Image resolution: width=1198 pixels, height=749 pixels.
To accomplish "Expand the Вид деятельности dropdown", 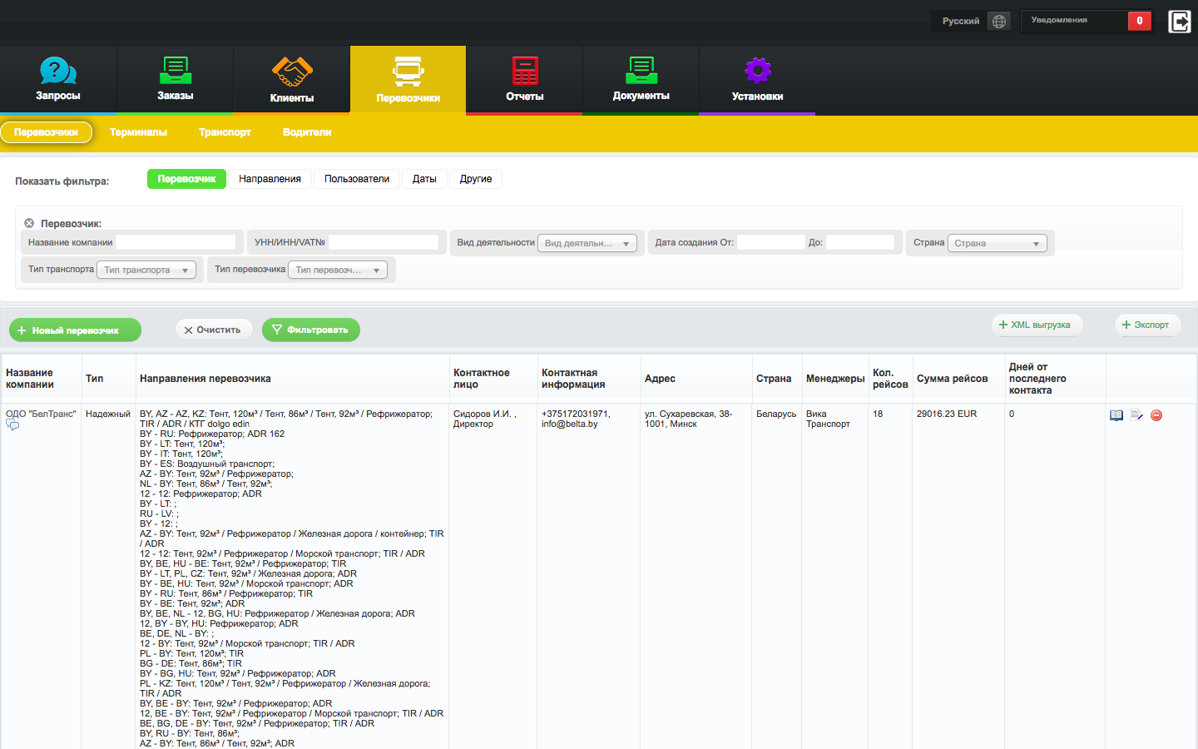I will 587,243.
